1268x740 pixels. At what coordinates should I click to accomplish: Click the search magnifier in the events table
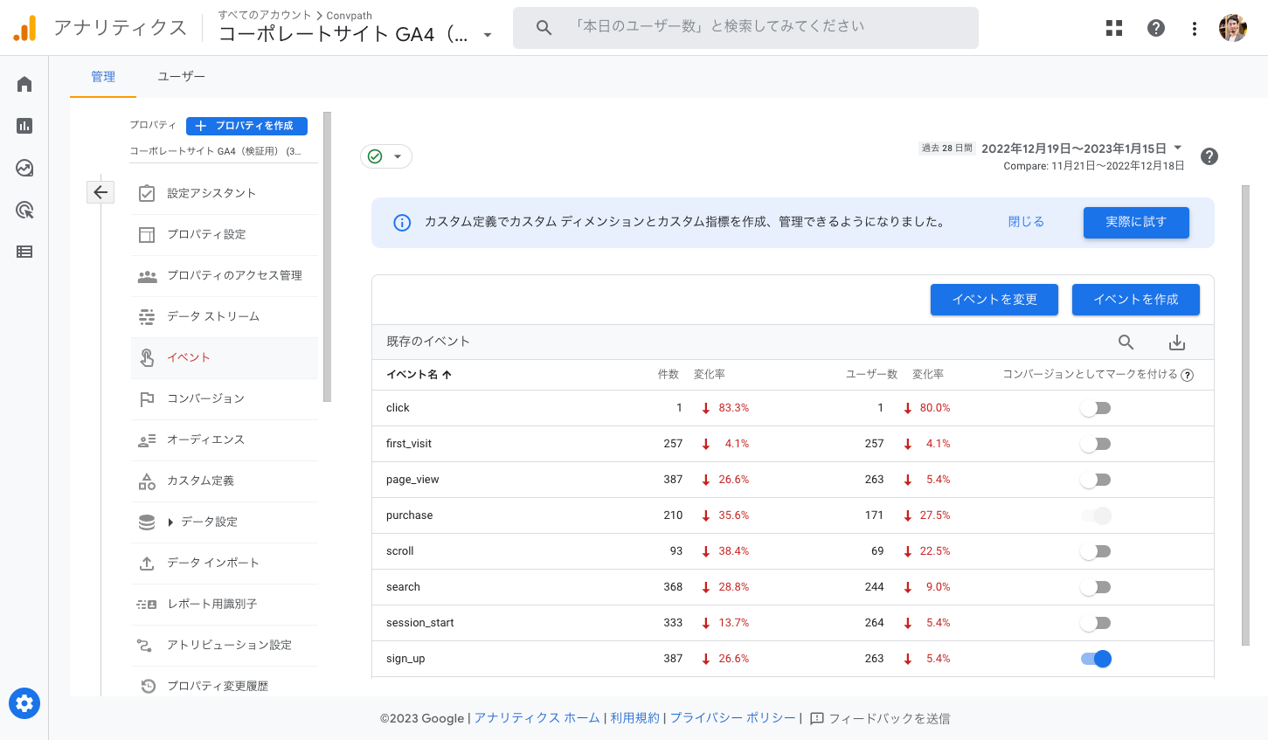coord(1126,342)
